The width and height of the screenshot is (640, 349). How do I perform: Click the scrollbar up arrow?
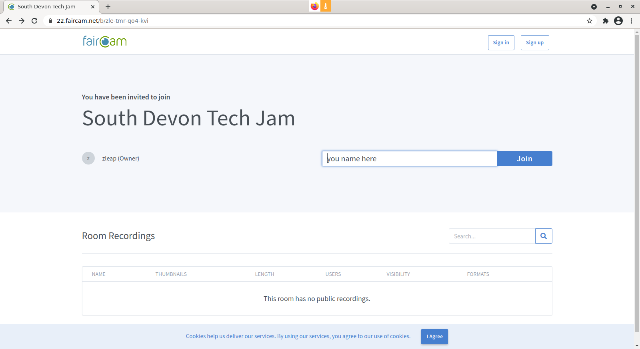(637, 32)
